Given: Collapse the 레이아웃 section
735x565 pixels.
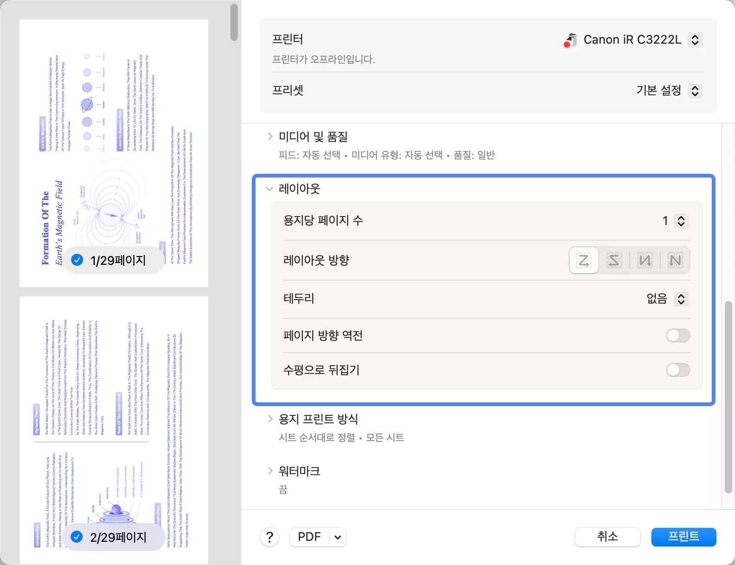Looking at the screenshot, I should 269,189.
